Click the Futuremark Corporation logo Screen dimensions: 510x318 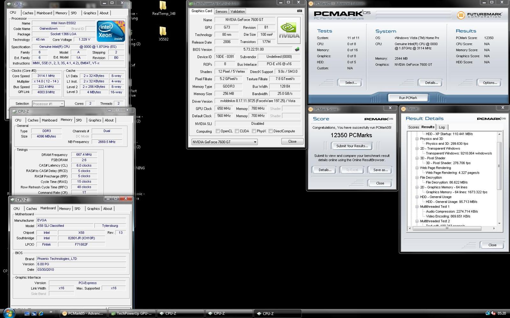pyautogui.click(x=479, y=15)
